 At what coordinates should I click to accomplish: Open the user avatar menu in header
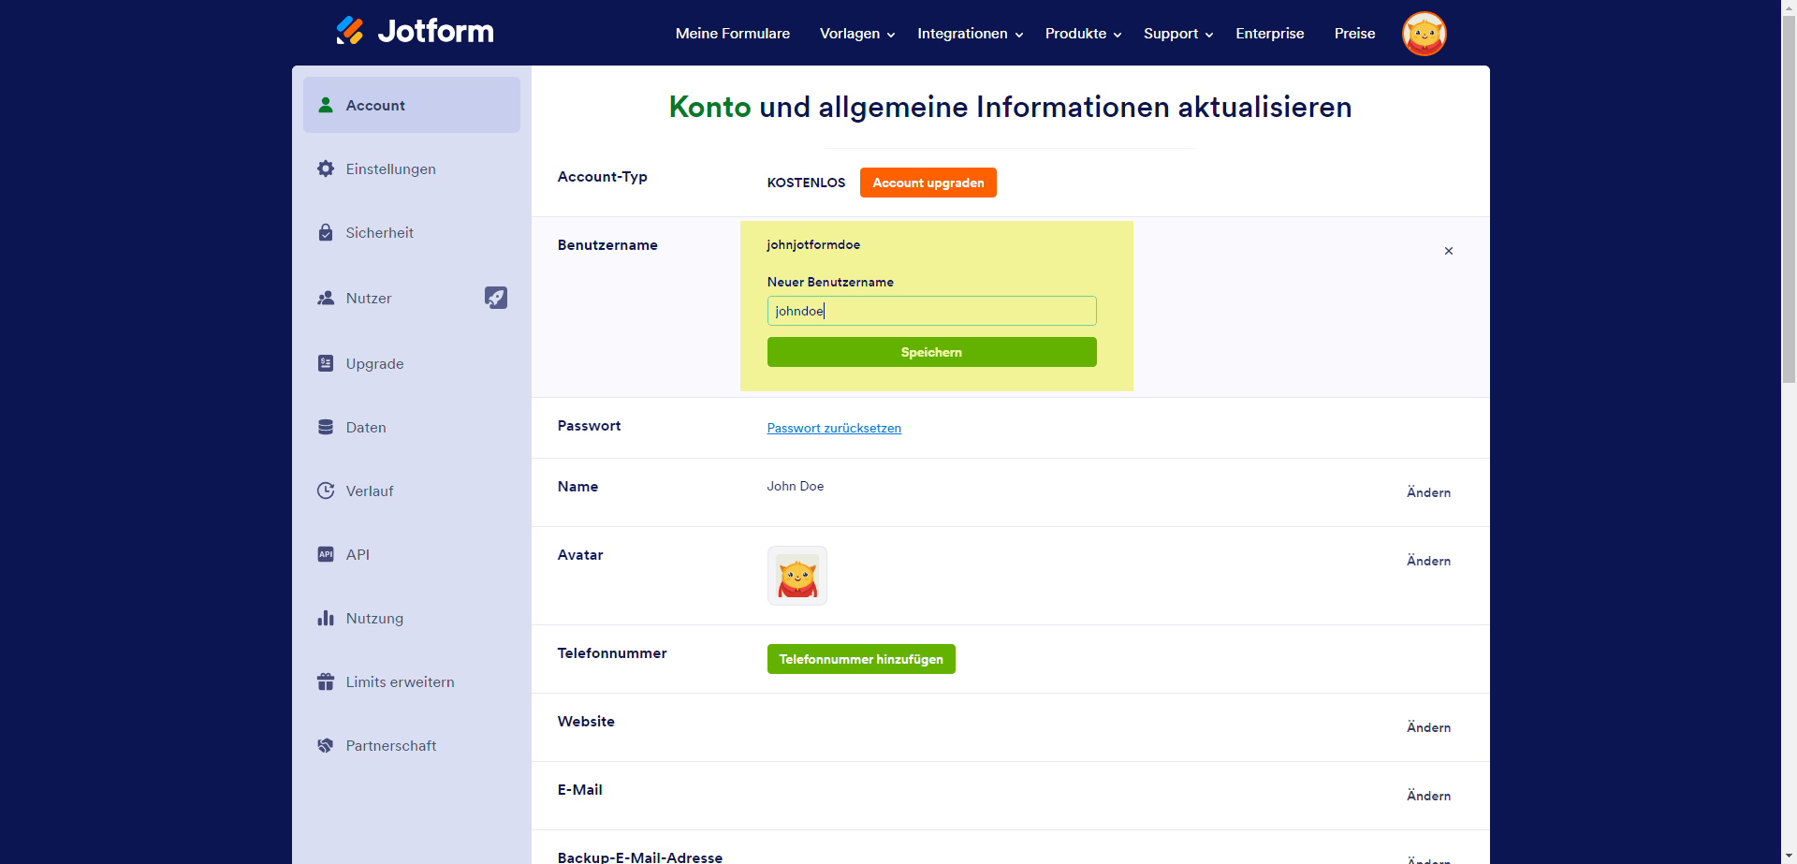tap(1424, 34)
